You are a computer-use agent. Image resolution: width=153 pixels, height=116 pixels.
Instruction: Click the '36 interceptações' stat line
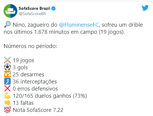(x=35, y=82)
